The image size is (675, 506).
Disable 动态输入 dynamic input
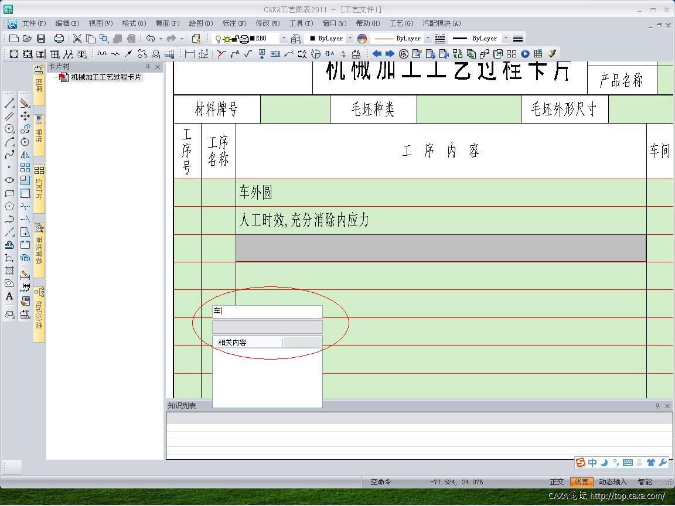(613, 481)
